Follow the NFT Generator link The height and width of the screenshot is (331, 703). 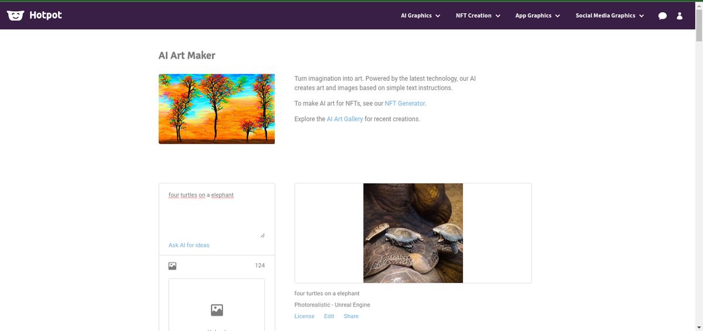[405, 104]
